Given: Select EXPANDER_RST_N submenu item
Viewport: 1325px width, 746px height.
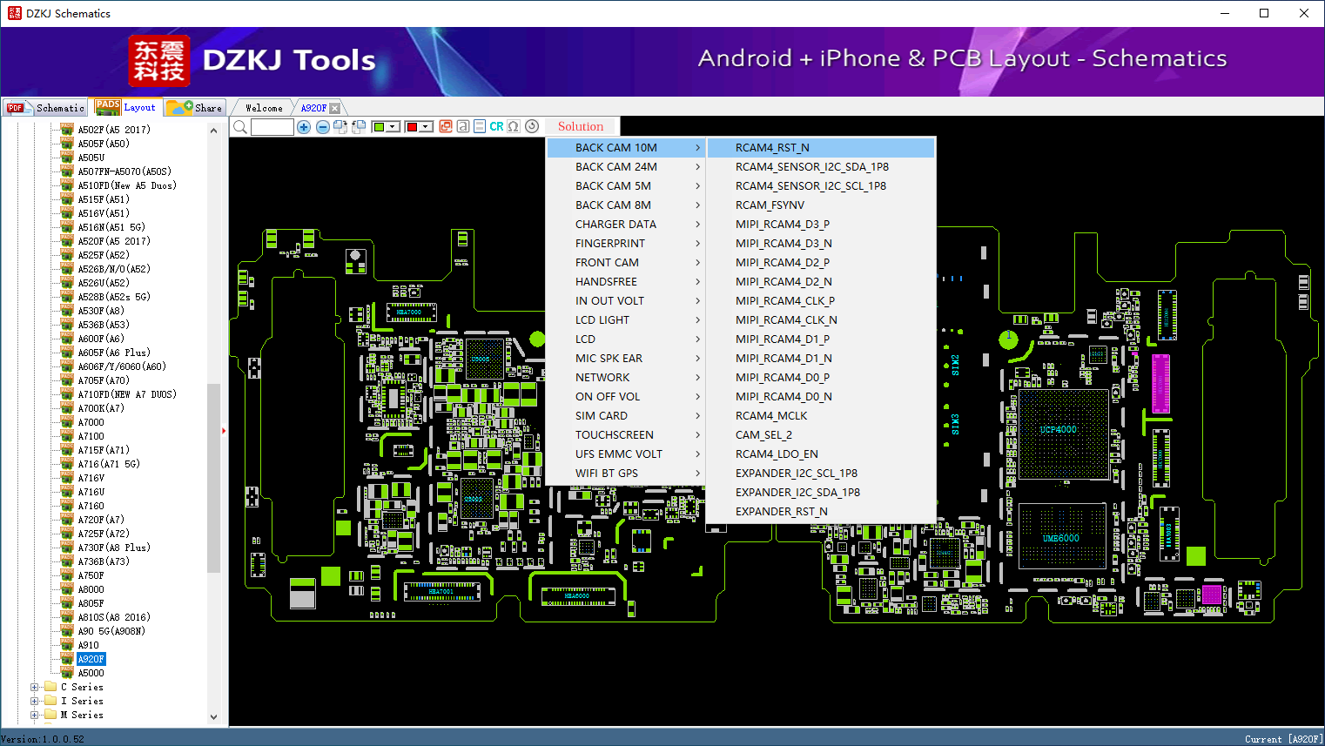Looking at the screenshot, I should pos(821,512).
